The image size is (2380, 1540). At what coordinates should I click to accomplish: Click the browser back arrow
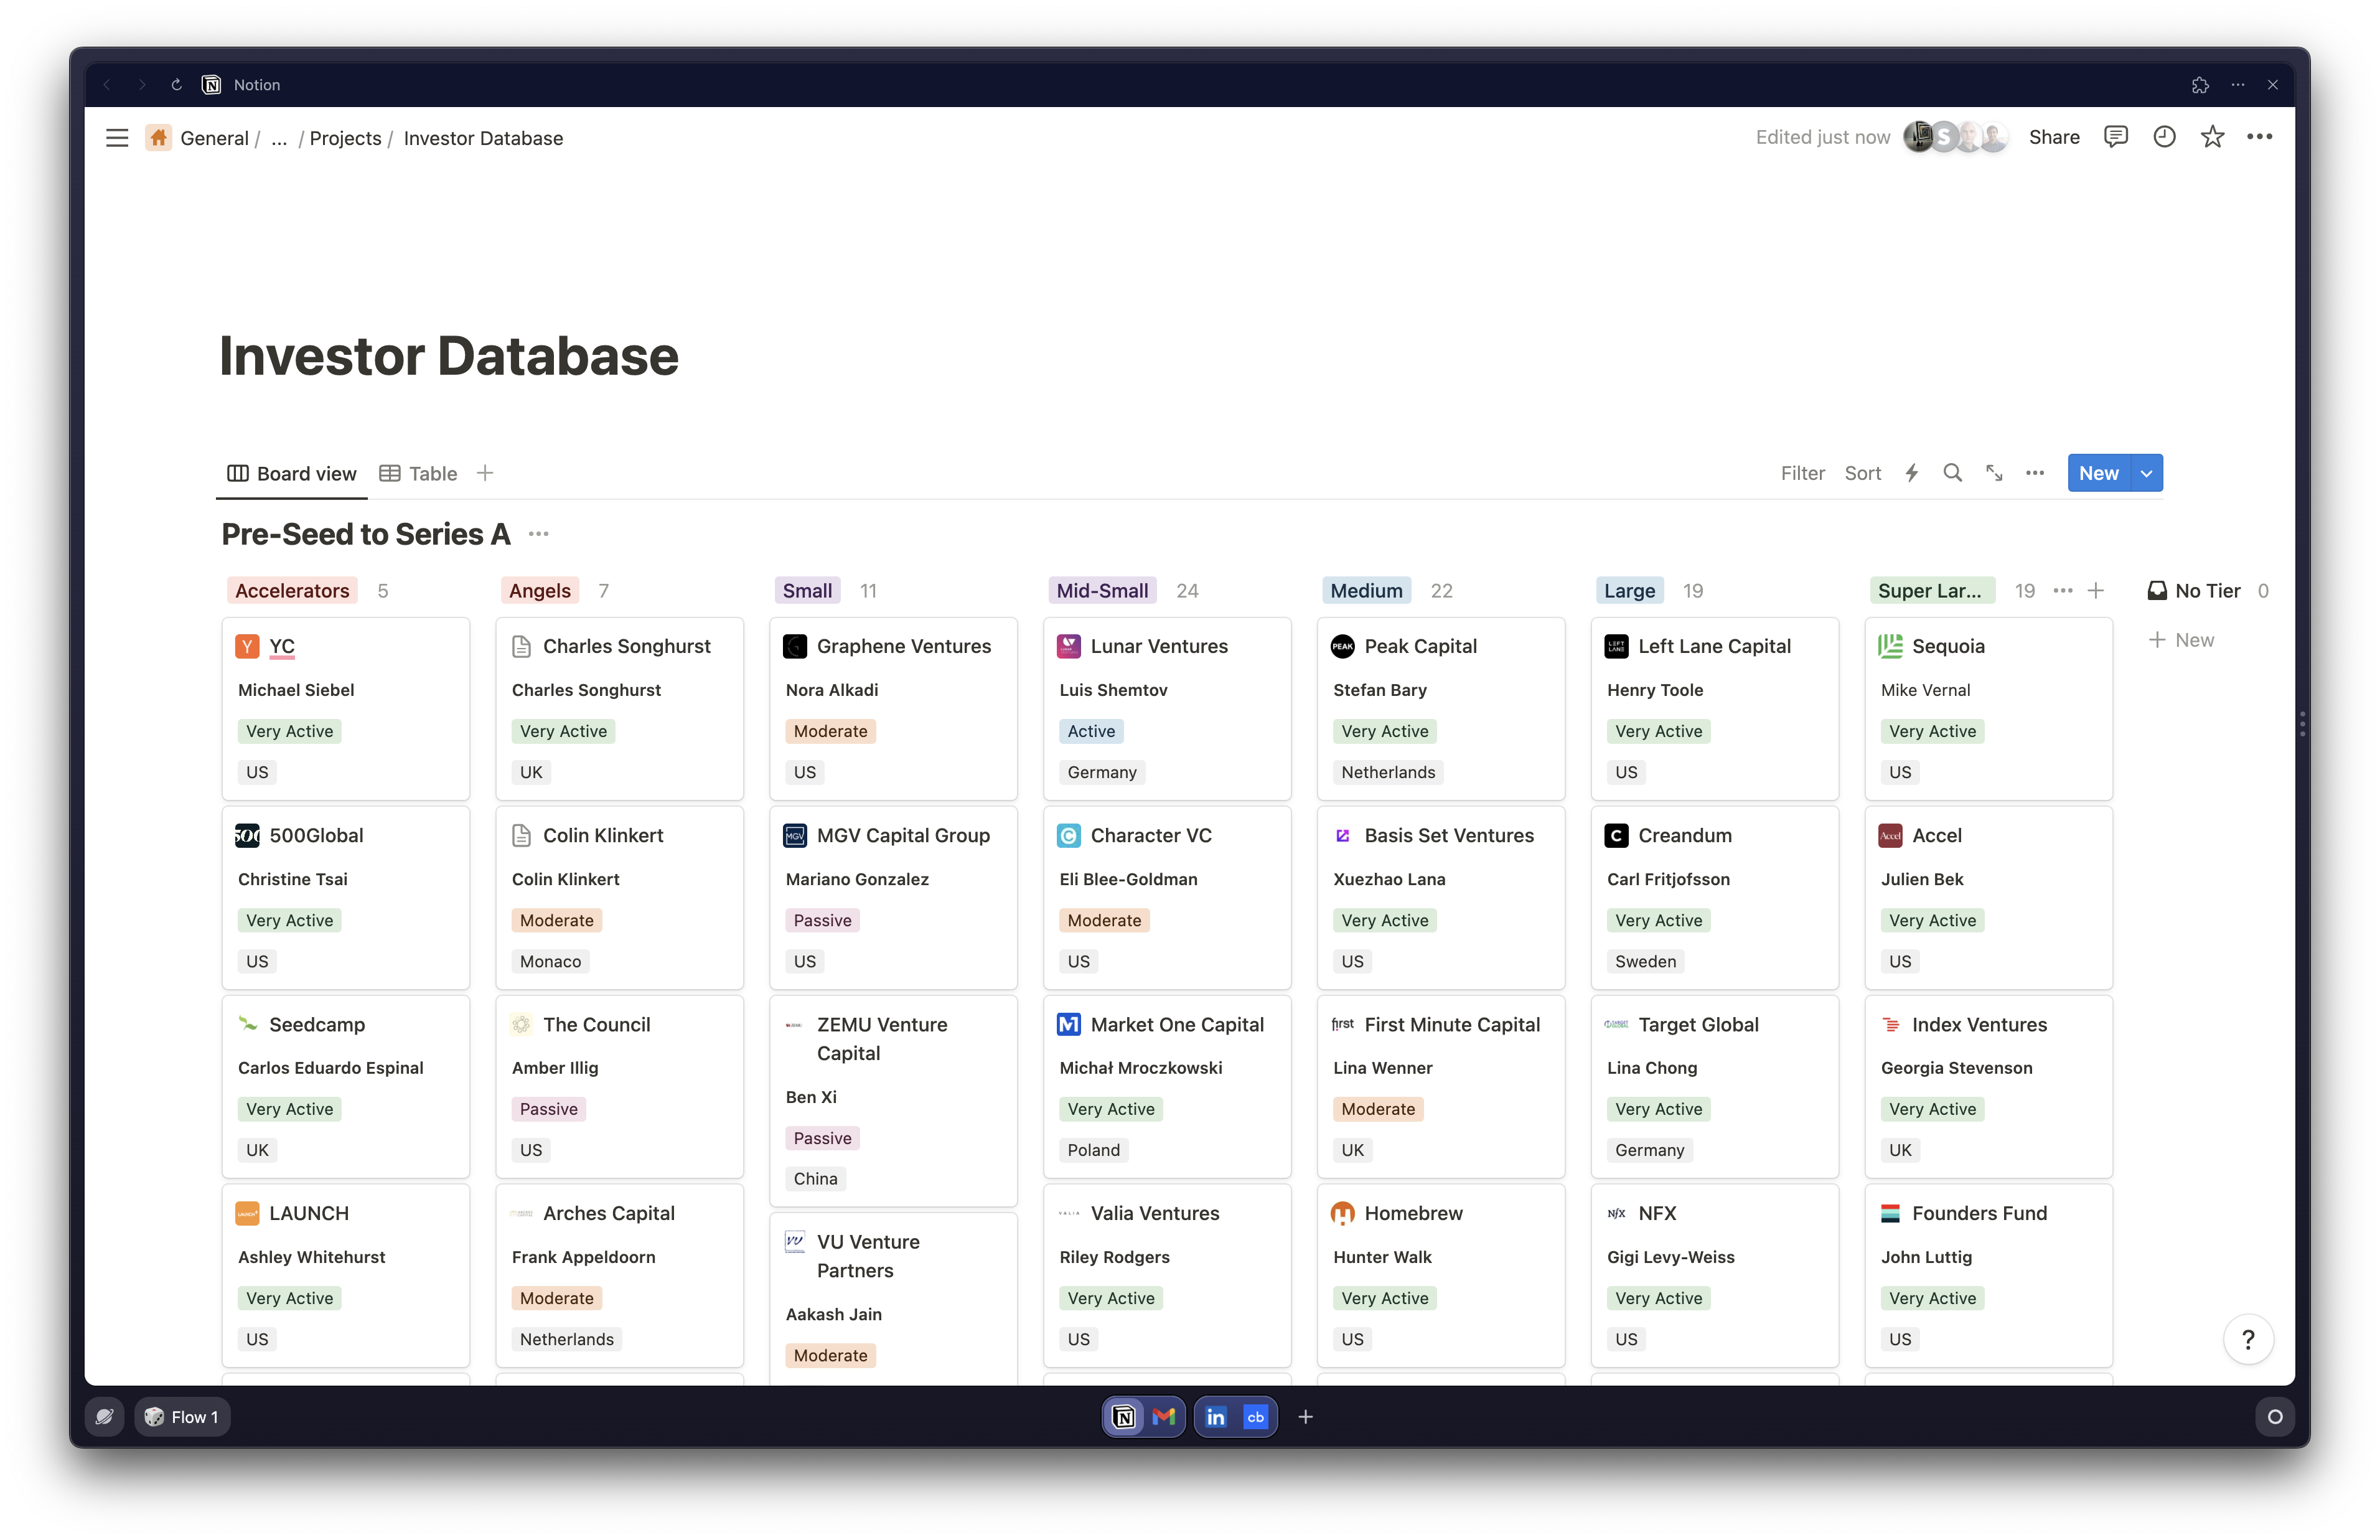[x=107, y=85]
